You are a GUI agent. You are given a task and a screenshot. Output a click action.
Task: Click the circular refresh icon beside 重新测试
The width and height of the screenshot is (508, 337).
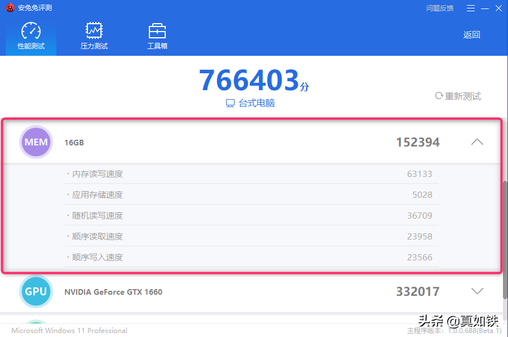pos(439,96)
